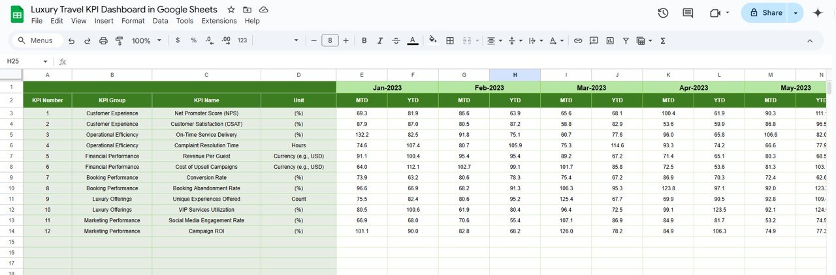Start a Meet video call
This screenshot has width=836, height=275.
[x=714, y=13]
